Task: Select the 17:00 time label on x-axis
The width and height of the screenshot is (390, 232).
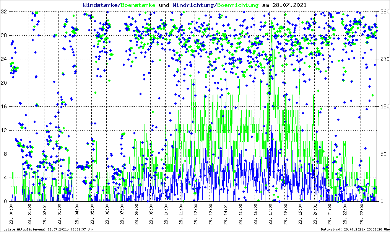Action: 271,215
